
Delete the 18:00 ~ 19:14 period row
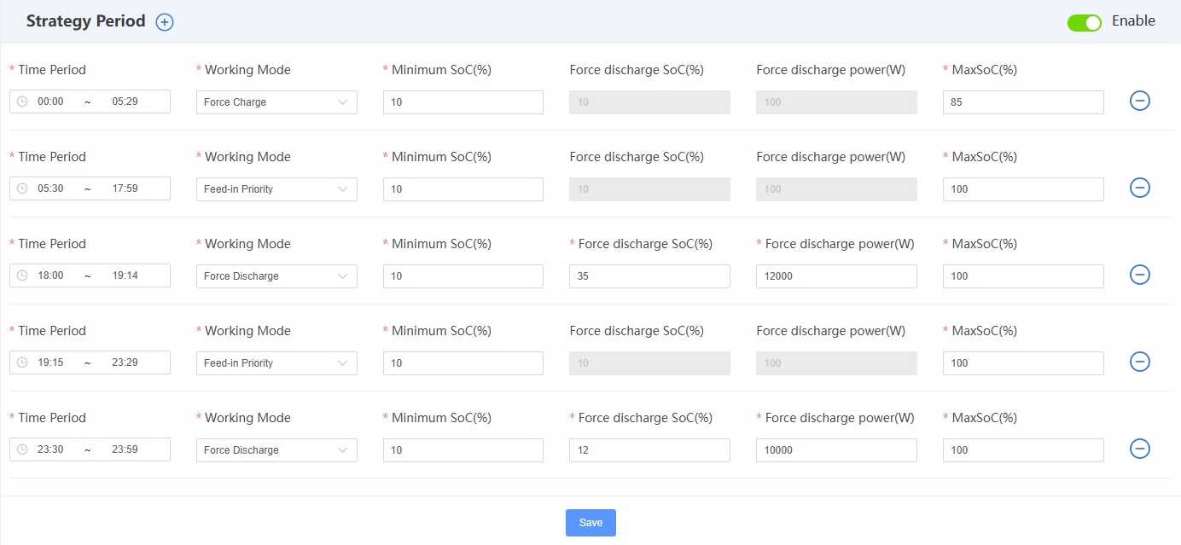1139,275
